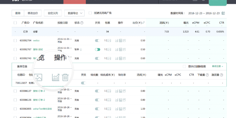
Task: Open the 复制-订单-2 ad link
Action: coord(39,100)
